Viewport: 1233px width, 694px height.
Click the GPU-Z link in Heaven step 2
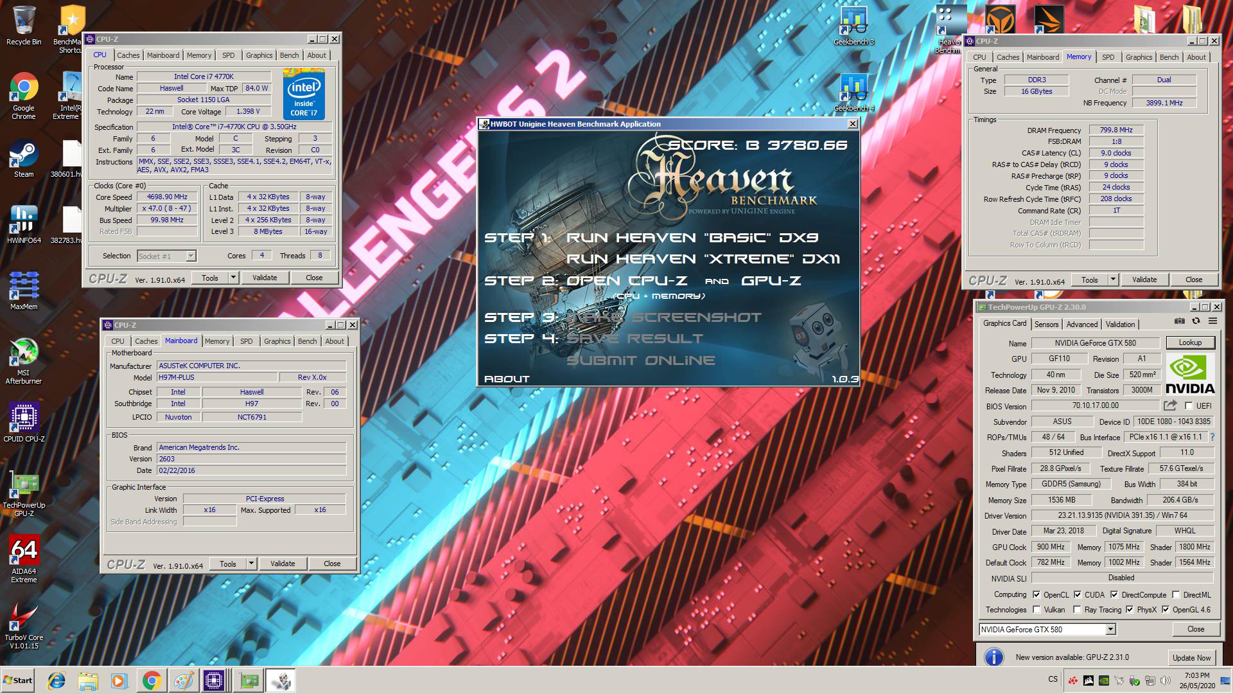click(771, 281)
